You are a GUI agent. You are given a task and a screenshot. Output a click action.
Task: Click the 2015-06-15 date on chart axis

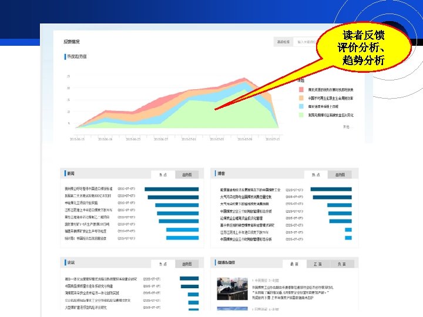coord(77,139)
